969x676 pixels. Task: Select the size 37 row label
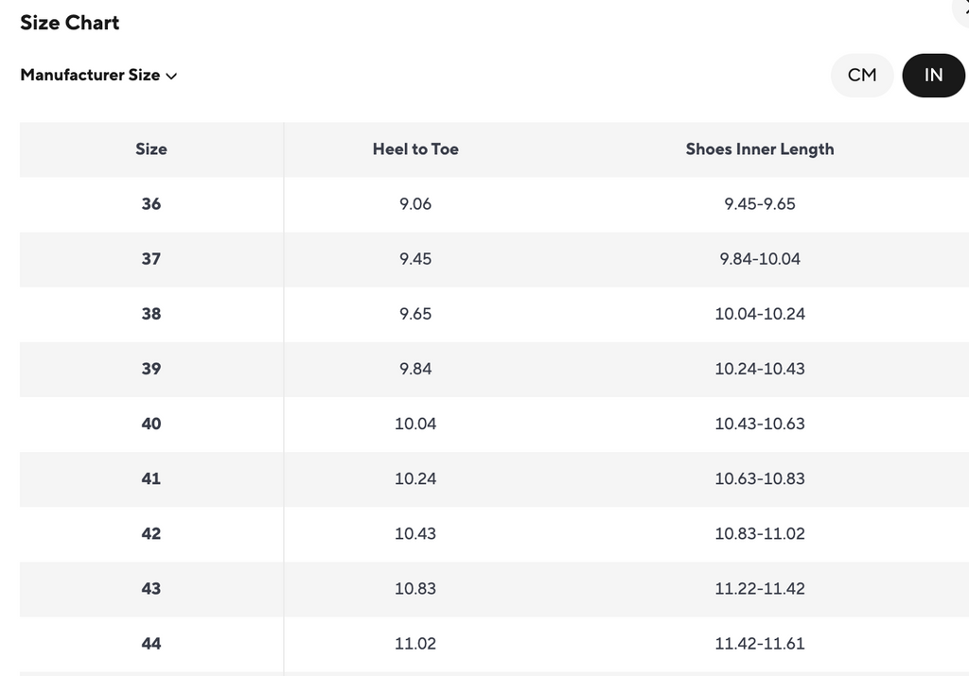tap(151, 259)
